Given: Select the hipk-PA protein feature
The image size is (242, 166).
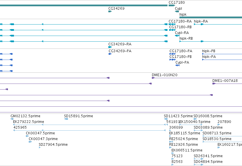Looking at the screenshot, I should (x=222, y=60).
